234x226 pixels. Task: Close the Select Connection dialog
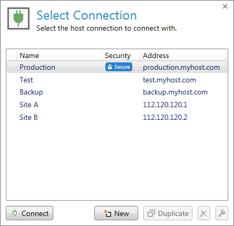[x=225, y=6]
